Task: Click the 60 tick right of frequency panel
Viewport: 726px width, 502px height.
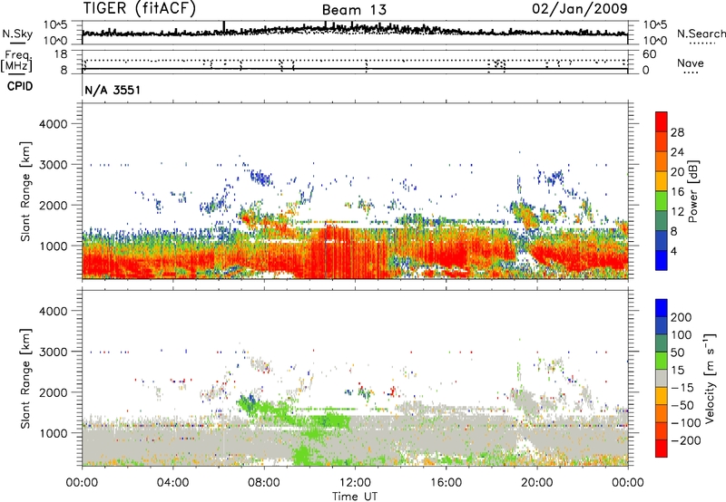Action: 650,54
